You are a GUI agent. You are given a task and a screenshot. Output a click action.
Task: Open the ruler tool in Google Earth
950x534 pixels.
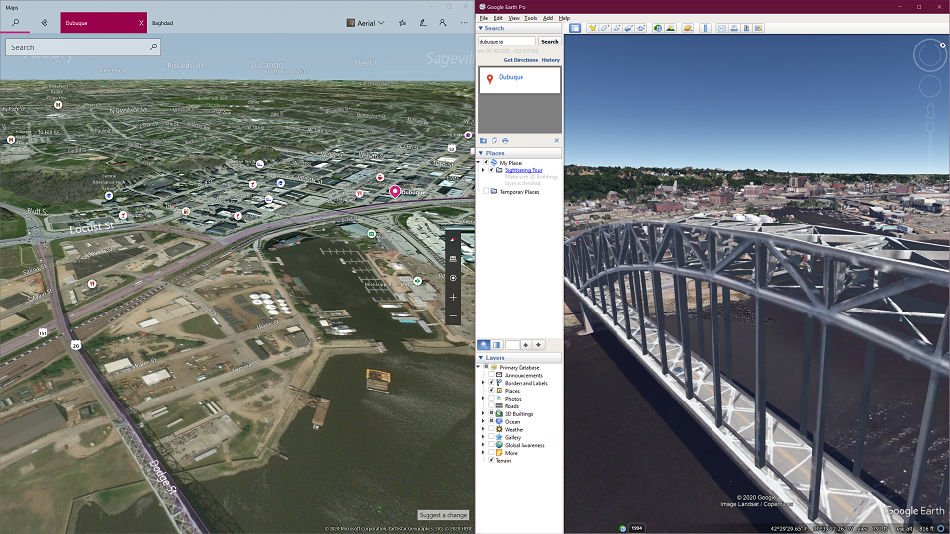(x=705, y=28)
